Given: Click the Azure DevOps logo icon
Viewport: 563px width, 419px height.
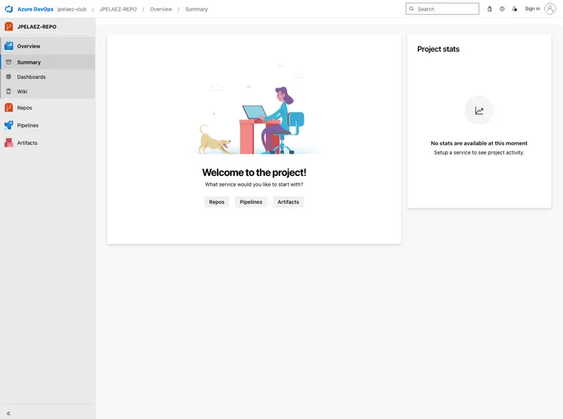Looking at the screenshot, I should click(x=9, y=9).
